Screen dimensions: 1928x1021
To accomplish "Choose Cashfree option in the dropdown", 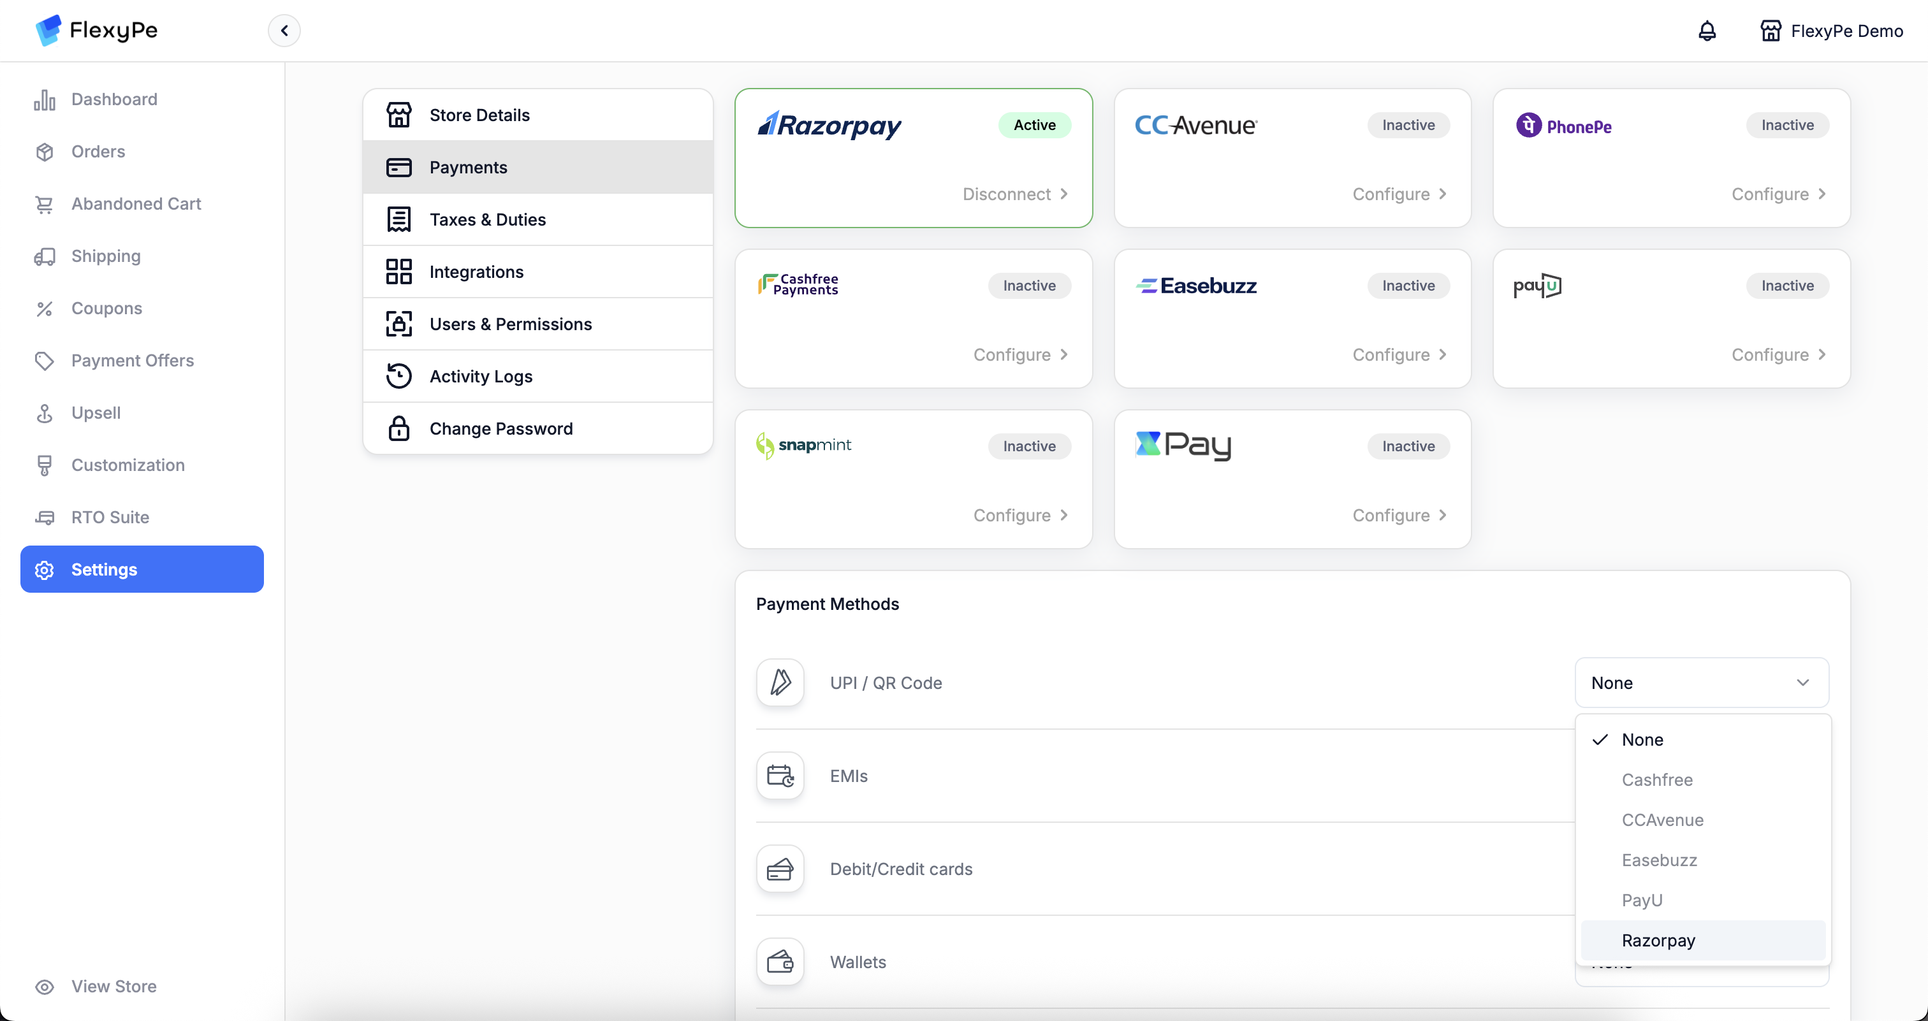I will pyautogui.click(x=1656, y=779).
